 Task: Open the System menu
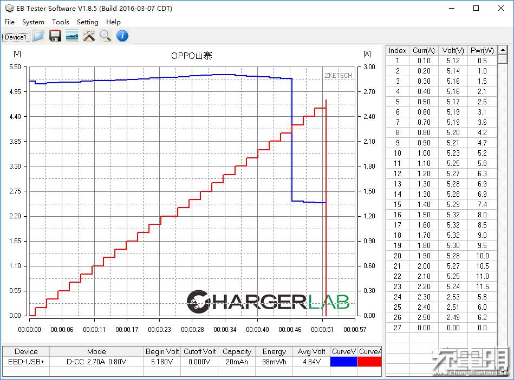33,22
